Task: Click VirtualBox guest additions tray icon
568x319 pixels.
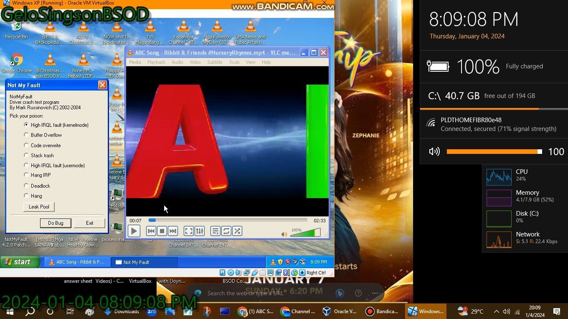Action: click(303, 262)
